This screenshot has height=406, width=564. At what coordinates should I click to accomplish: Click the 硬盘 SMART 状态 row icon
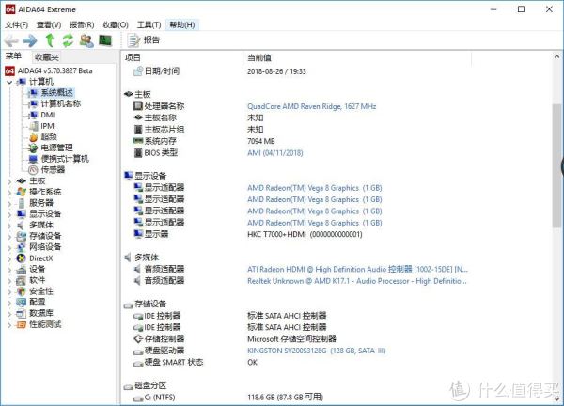click(138, 363)
